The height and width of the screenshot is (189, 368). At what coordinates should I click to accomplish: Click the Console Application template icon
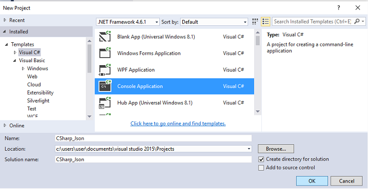coord(105,86)
